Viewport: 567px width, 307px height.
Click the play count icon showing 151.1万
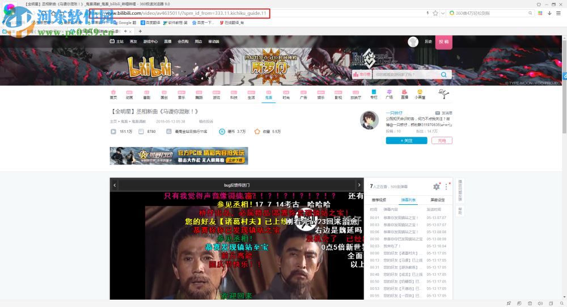click(113, 132)
